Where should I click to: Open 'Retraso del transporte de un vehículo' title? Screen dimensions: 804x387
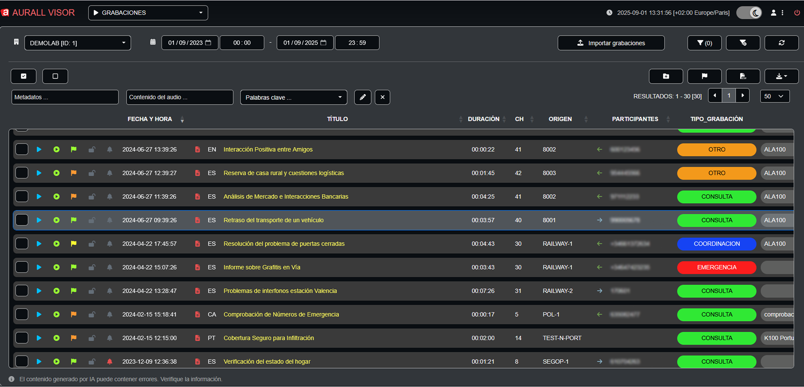click(273, 220)
